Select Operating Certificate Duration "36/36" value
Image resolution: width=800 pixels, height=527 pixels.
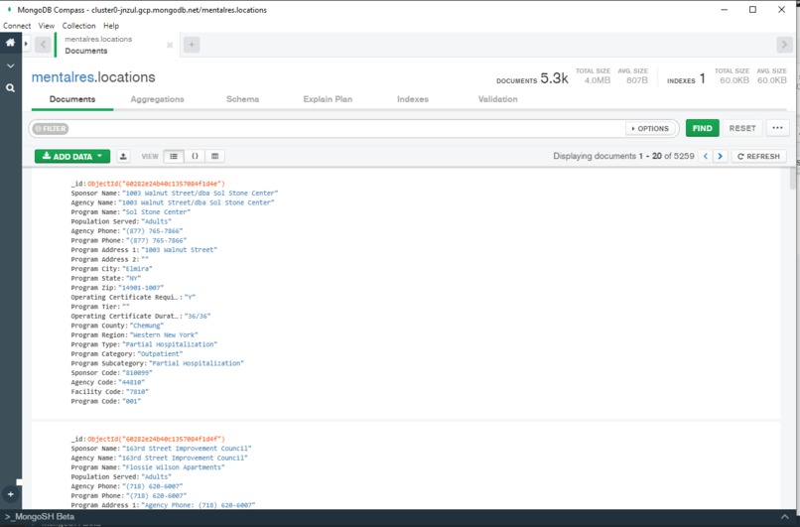[198, 316]
